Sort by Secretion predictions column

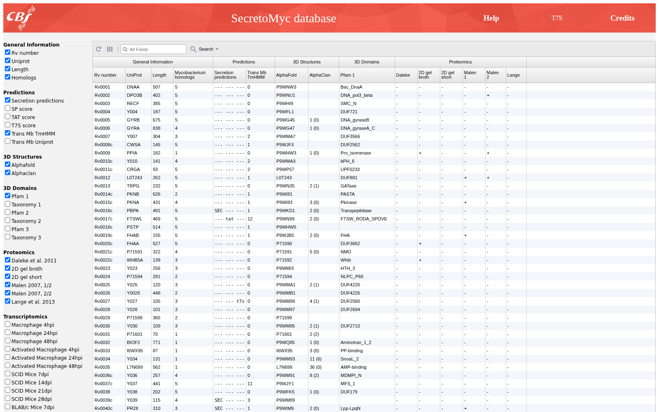pos(229,75)
